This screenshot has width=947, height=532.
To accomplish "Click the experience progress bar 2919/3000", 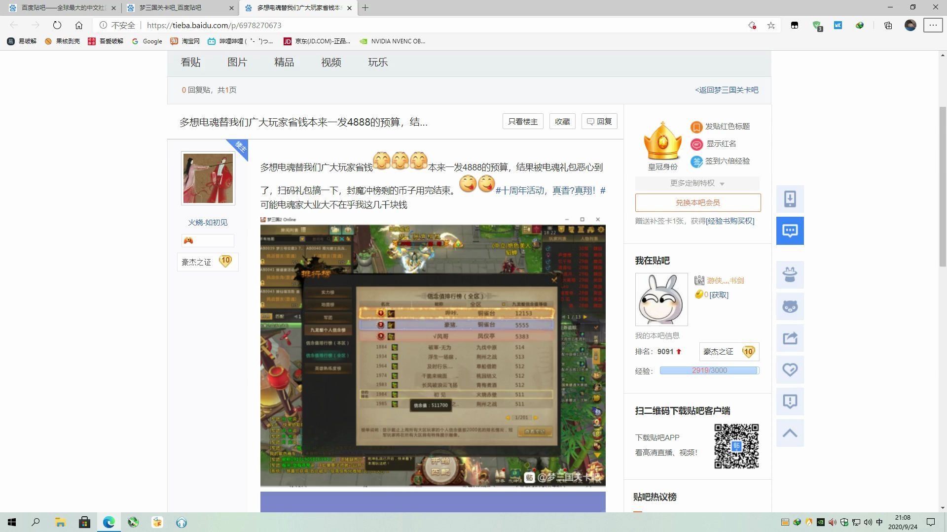I will click(709, 370).
